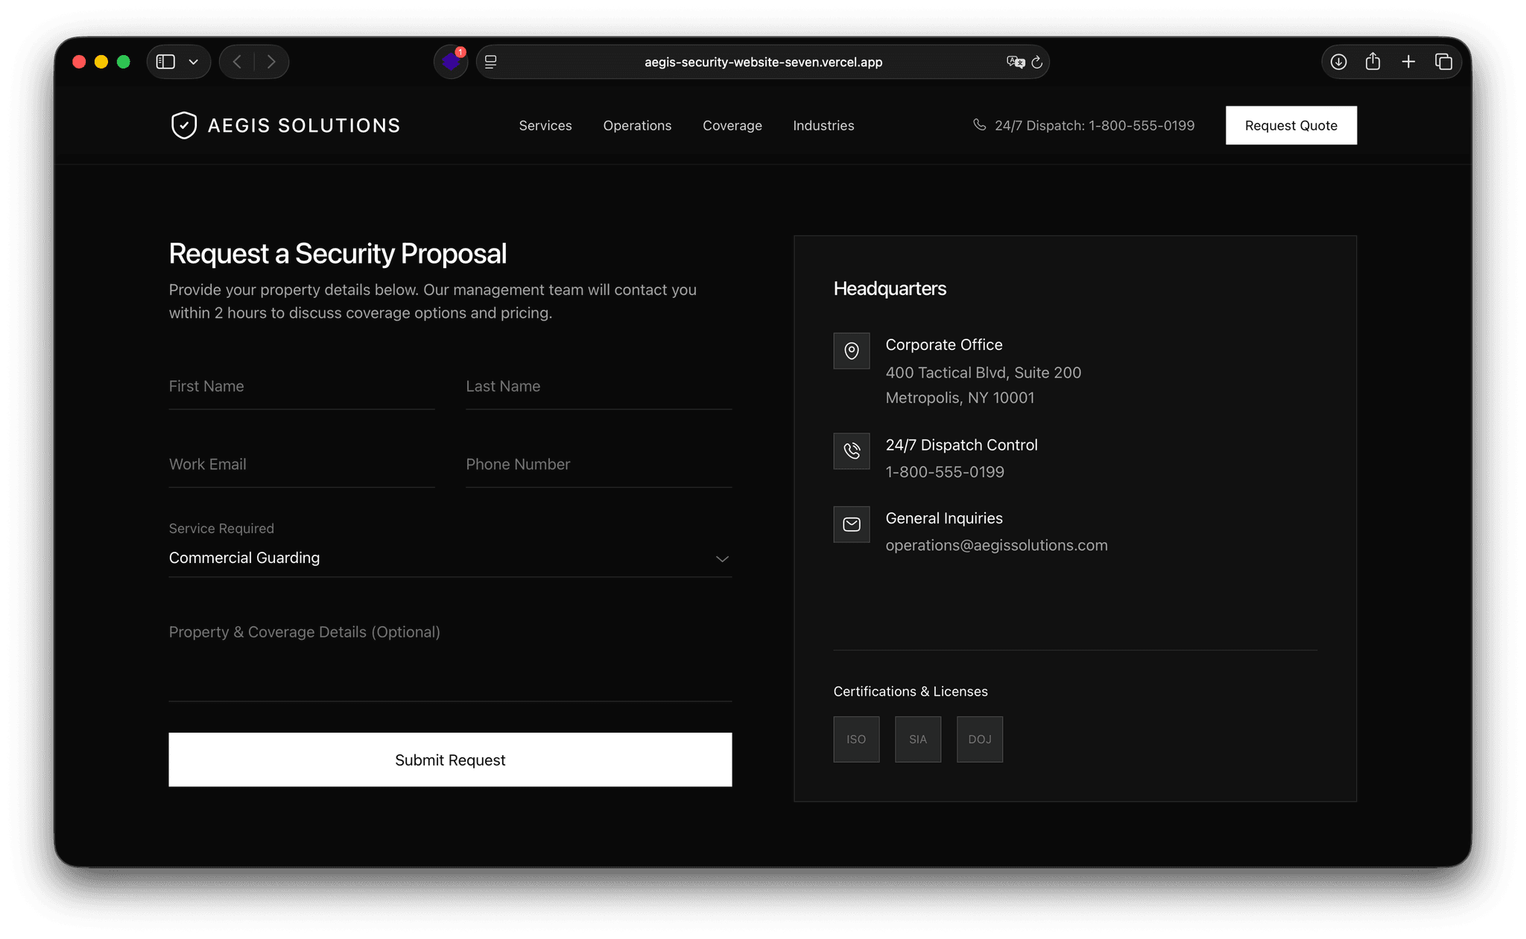
Task: Click the ISO certification badge
Action: pos(855,739)
